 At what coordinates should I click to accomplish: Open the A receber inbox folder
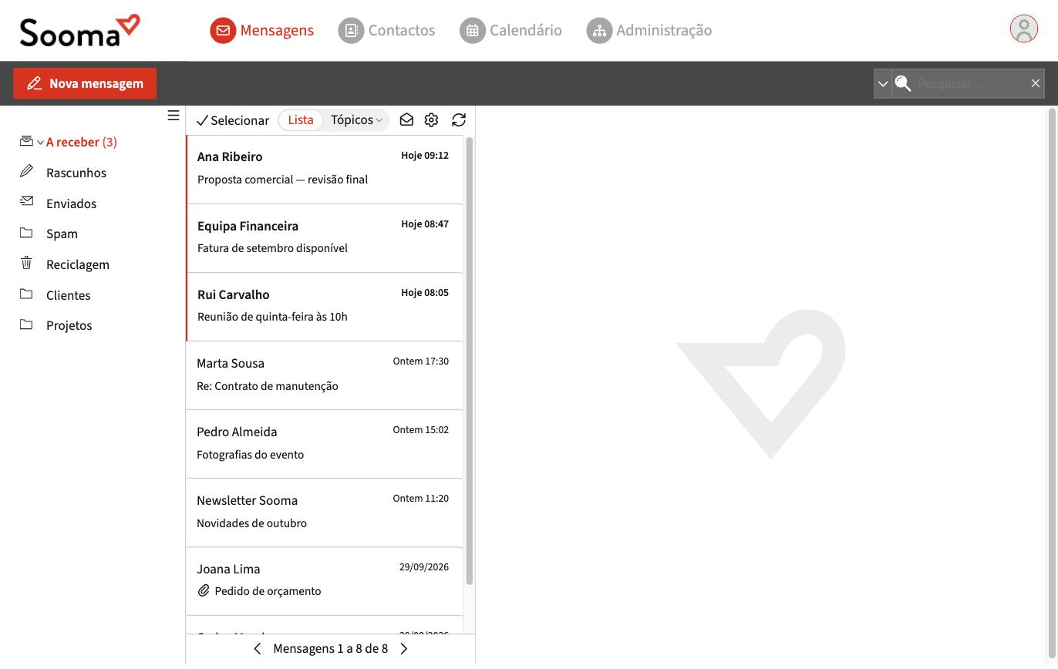pos(82,142)
